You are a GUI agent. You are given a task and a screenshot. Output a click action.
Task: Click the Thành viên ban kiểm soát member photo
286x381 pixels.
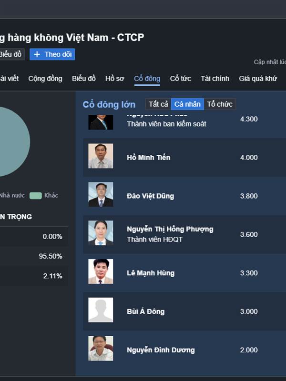click(x=101, y=122)
